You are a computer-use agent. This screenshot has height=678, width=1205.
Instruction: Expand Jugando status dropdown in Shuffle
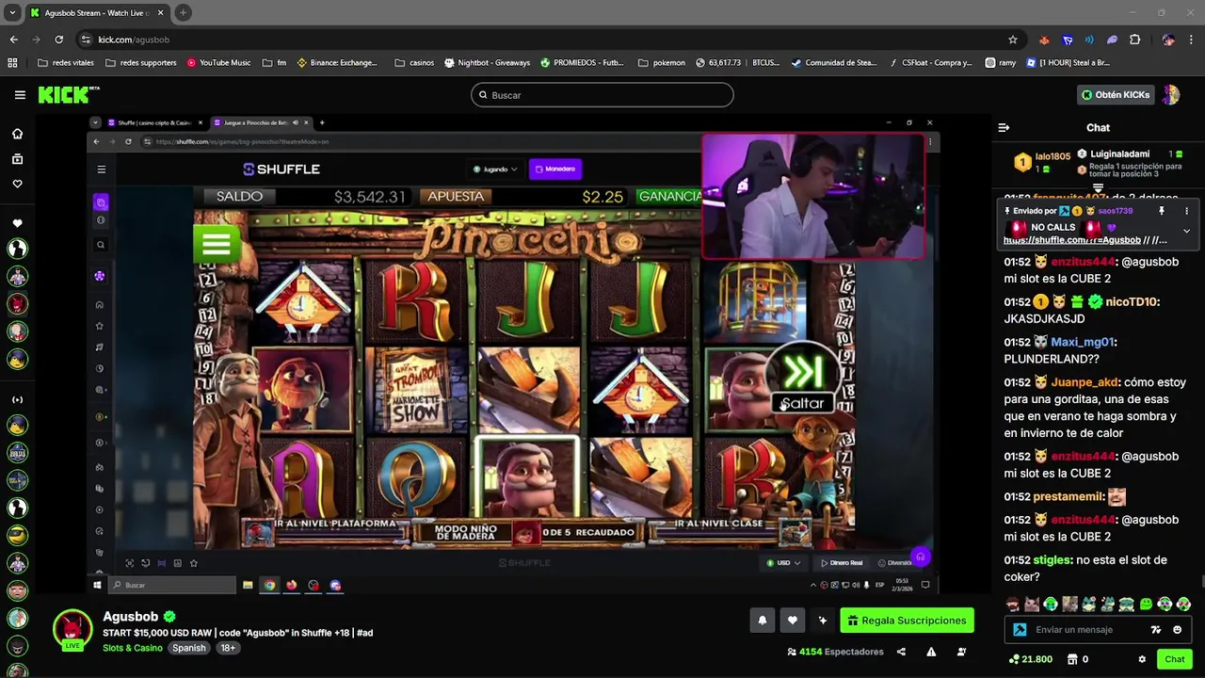point(495,169)
